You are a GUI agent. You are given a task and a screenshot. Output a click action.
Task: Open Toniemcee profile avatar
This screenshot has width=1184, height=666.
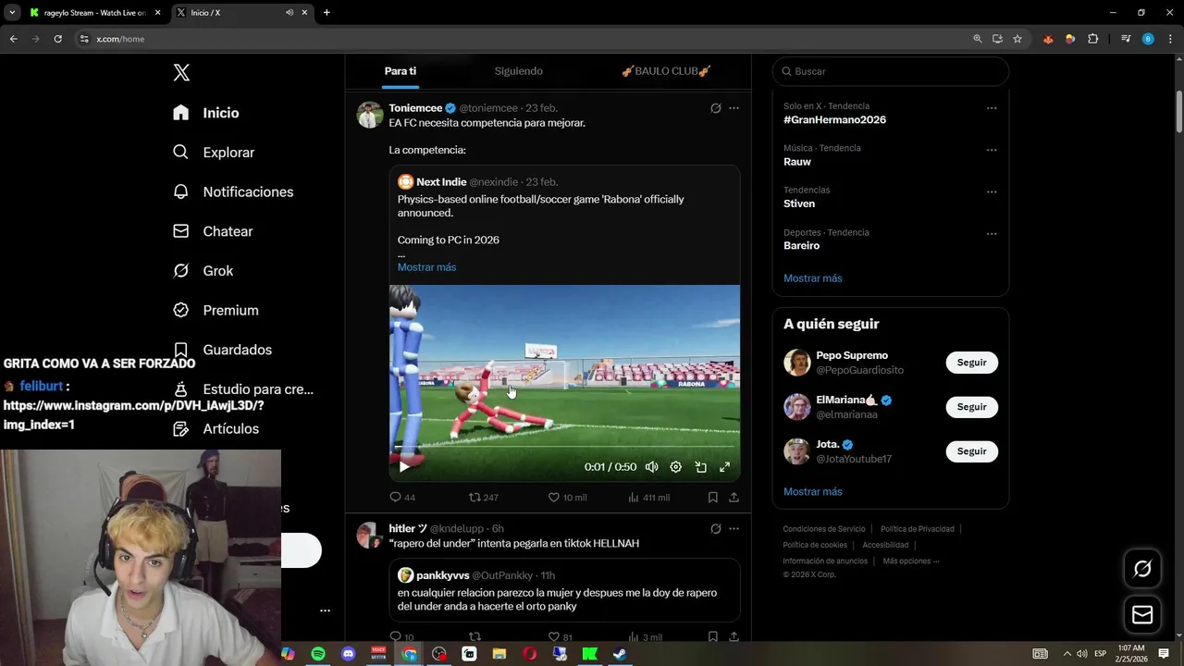pos(370,115)
